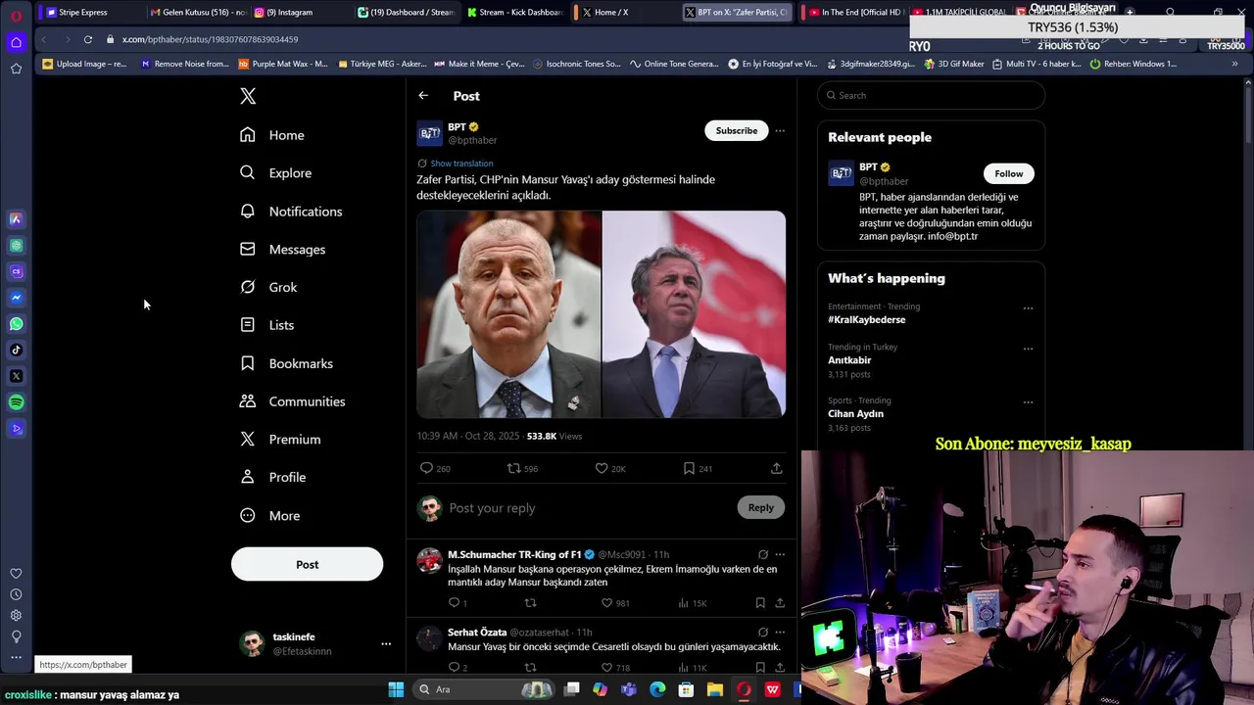The height and width of the screenshot is (705, 1254).
Task: Open Messenger in the Opera sidebar
Action: [16, 298]
